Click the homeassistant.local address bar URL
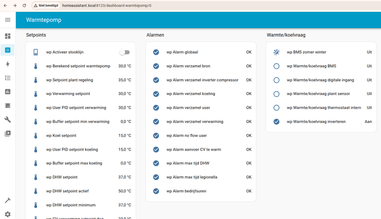 click(107, 5)
